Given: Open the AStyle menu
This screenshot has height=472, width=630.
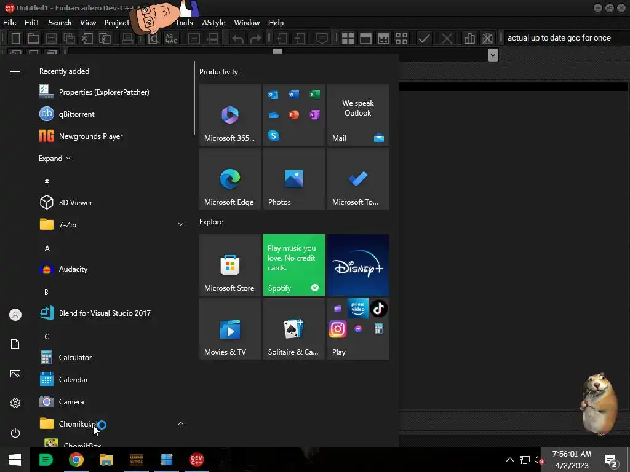Looking at the screenshot, I should click(x=213, y=23).
